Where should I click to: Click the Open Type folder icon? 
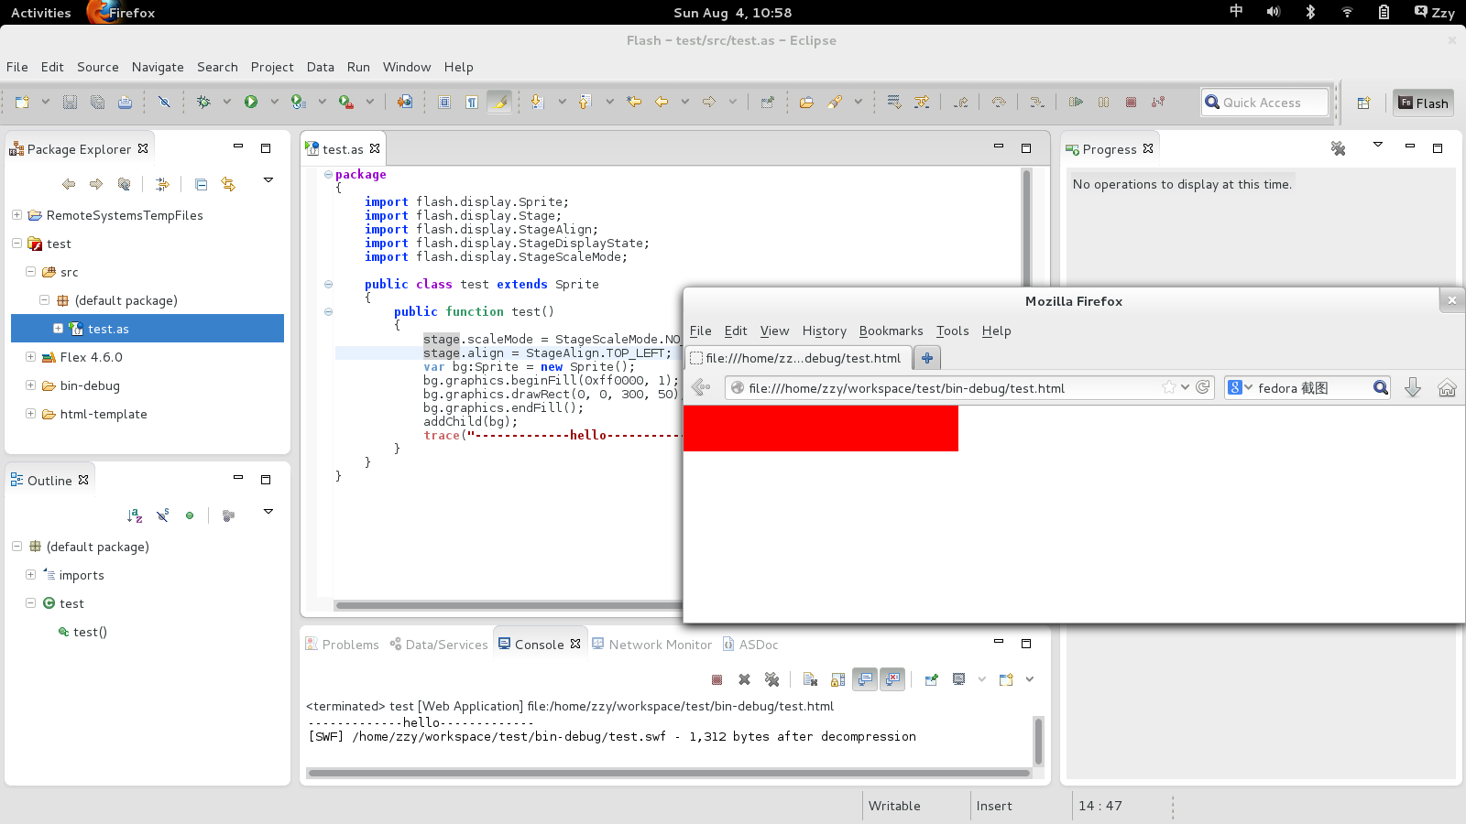click(x=806, y=102)
